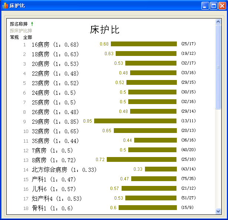Click the 0.72 bar for 8病房
The image size is (228, 220).
142,159
